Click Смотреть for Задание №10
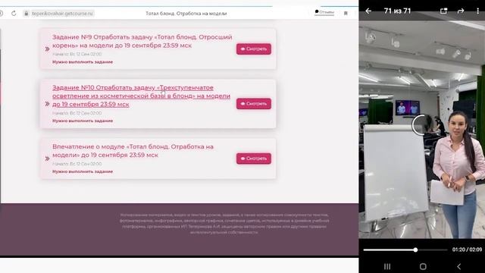This screenshot has width=485, height=273. (x=254, y=104)
